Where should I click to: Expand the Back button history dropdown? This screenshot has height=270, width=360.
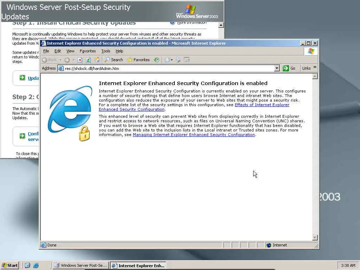click(x=60, y=60)
